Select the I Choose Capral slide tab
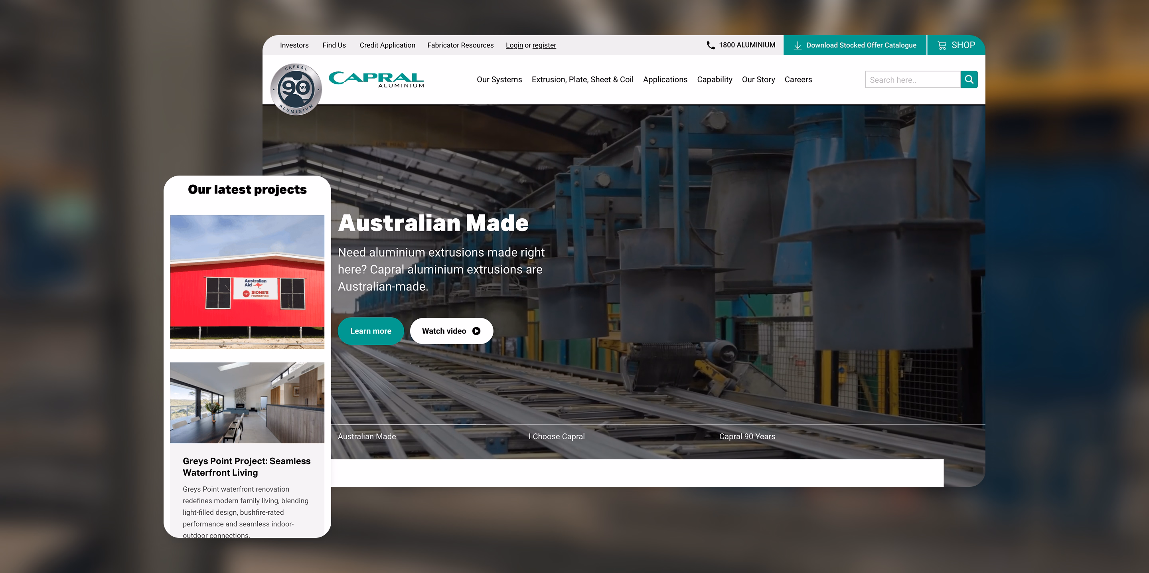 click(x=556, y=437)
